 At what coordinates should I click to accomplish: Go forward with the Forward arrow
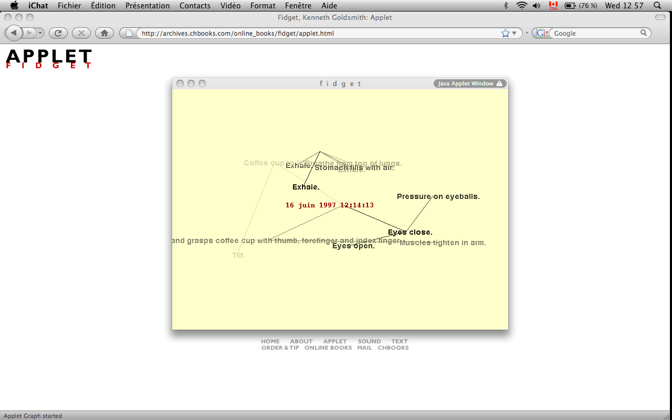pos(29,33)
